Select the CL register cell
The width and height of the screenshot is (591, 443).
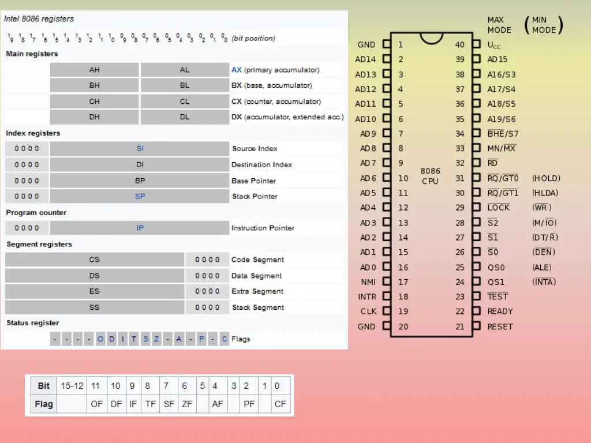tap(185, 102)
